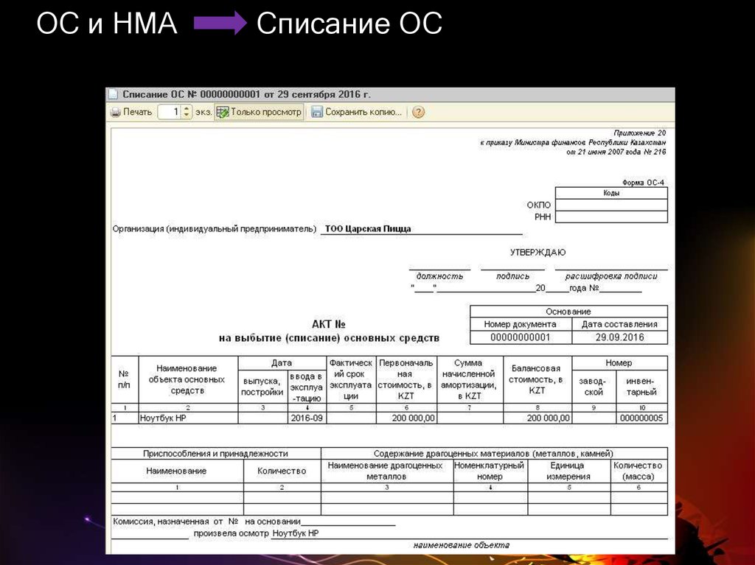Click the document icon in the title bar
Viewport: 755px width, 565px height.
point(113,94)
